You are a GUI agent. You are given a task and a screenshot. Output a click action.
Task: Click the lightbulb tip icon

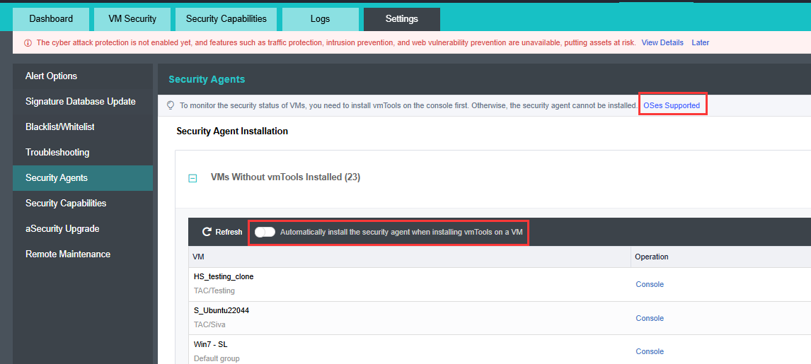(x=170, y=105)
